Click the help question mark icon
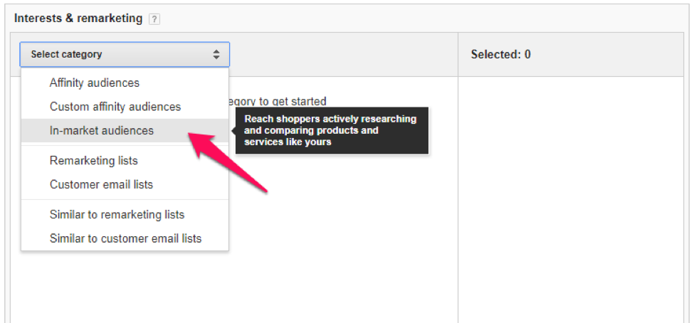694x323 pixels. [154, 19]
